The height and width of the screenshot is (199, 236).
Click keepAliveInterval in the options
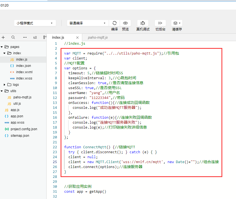86,78
